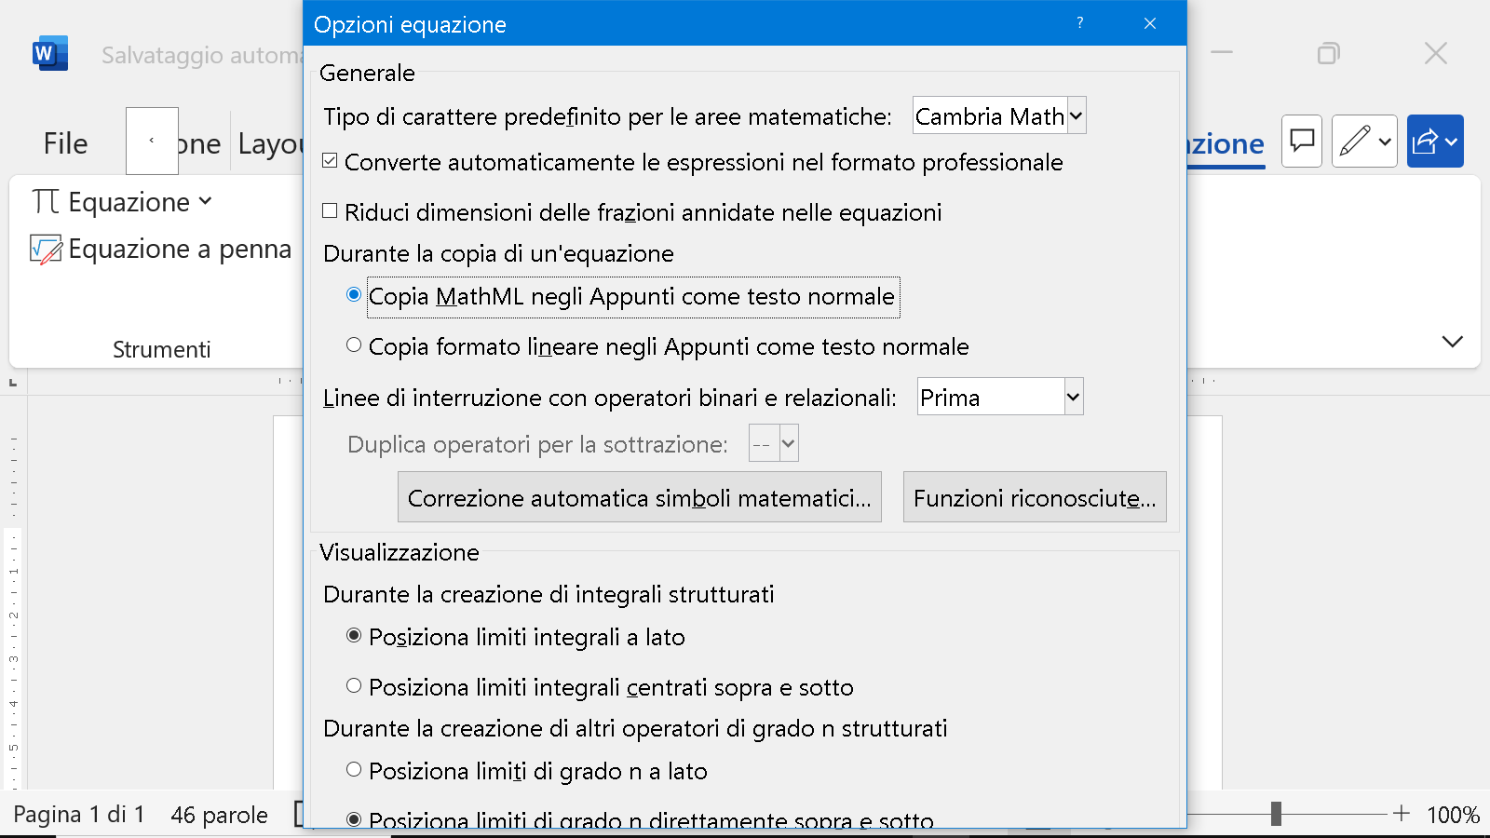The image size is (1490, 838).
Task: Open the Cambria Math font dropdown
Action: (x=1076, y=116)
